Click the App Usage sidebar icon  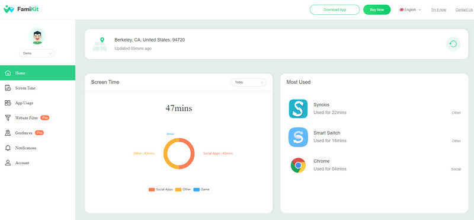8,103
